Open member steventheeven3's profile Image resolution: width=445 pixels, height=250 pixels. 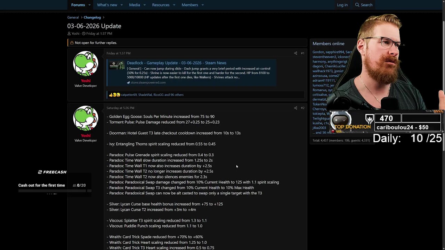[x=324, y=57]
